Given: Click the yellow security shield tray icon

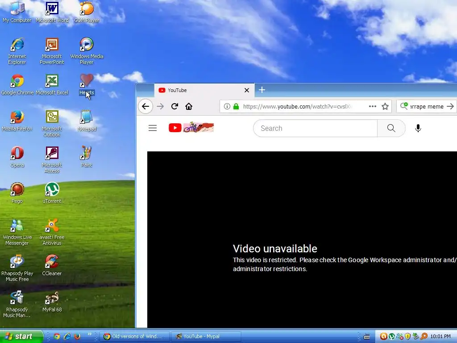Looking at the screenshot, I should (408, 336).
